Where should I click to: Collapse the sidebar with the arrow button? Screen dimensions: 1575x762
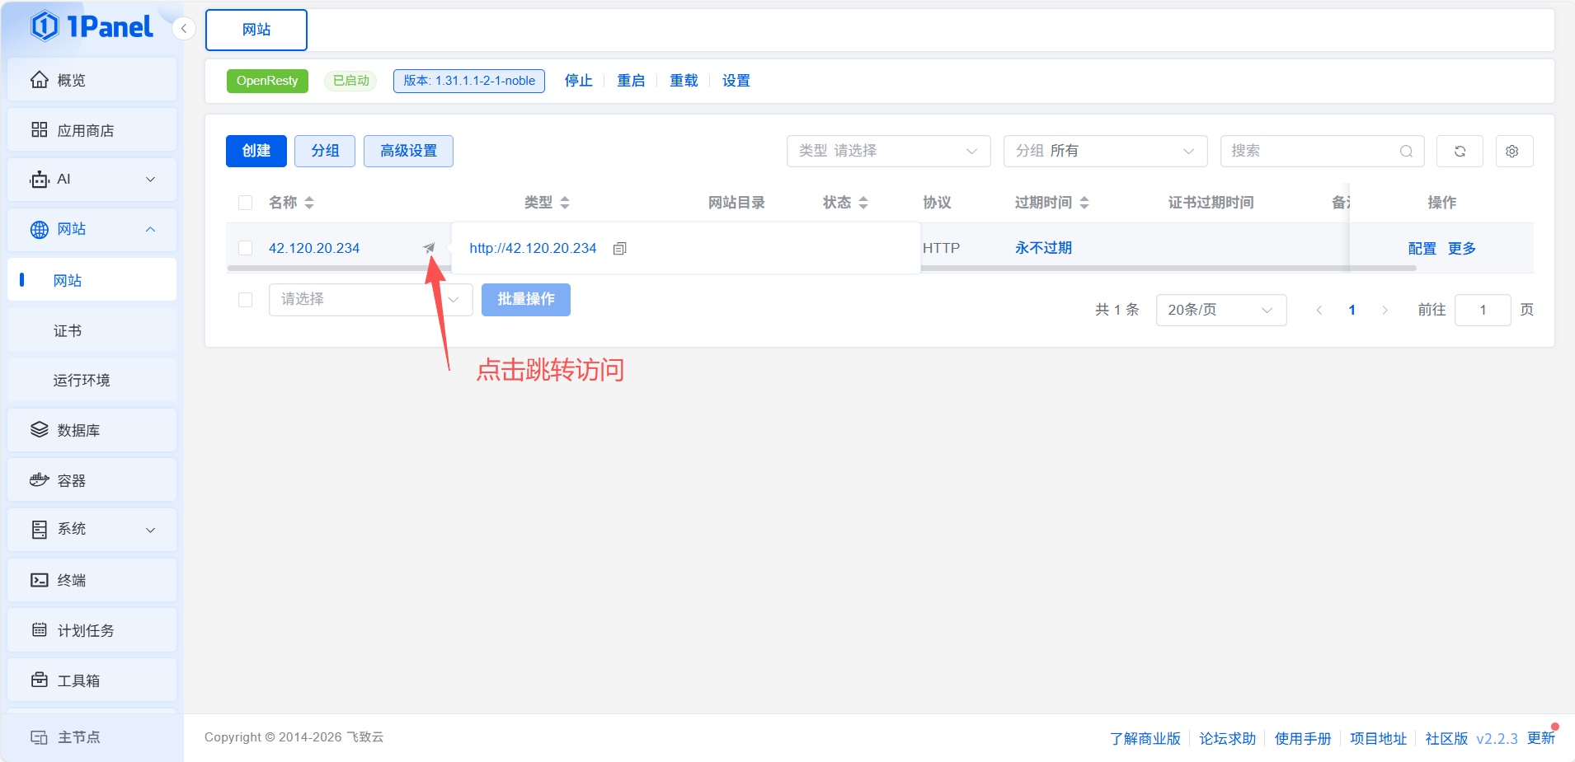click(x=184, y=29)
